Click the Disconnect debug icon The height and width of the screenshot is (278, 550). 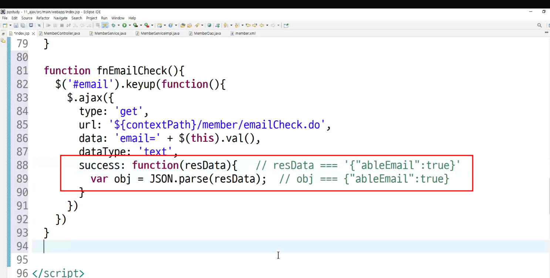[68, 25]
